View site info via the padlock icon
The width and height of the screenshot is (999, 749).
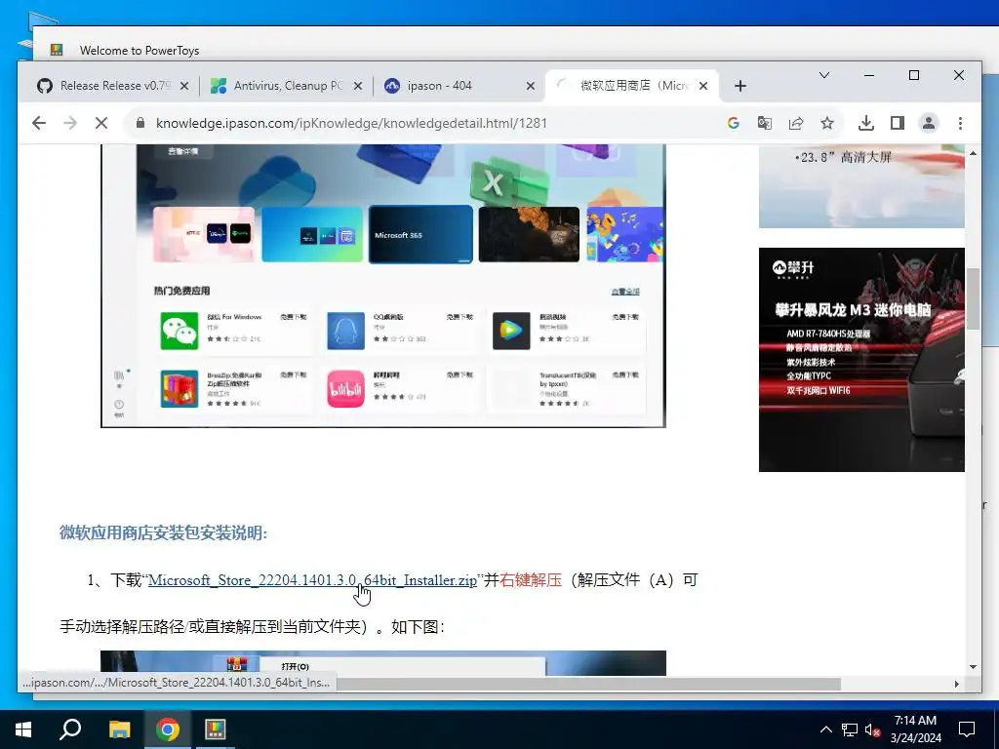(140, 123)
